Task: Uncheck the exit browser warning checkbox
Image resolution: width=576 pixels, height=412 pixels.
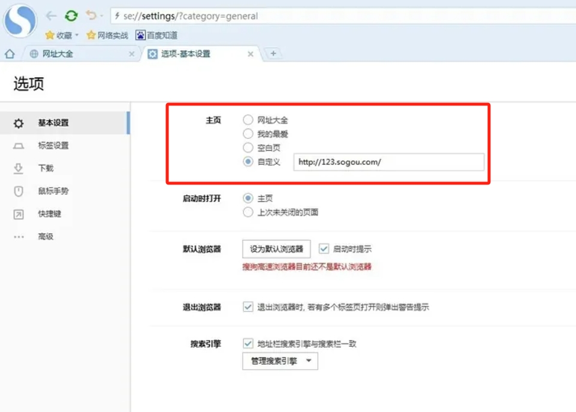Action: pyautogui.click(x=248, y=307)
